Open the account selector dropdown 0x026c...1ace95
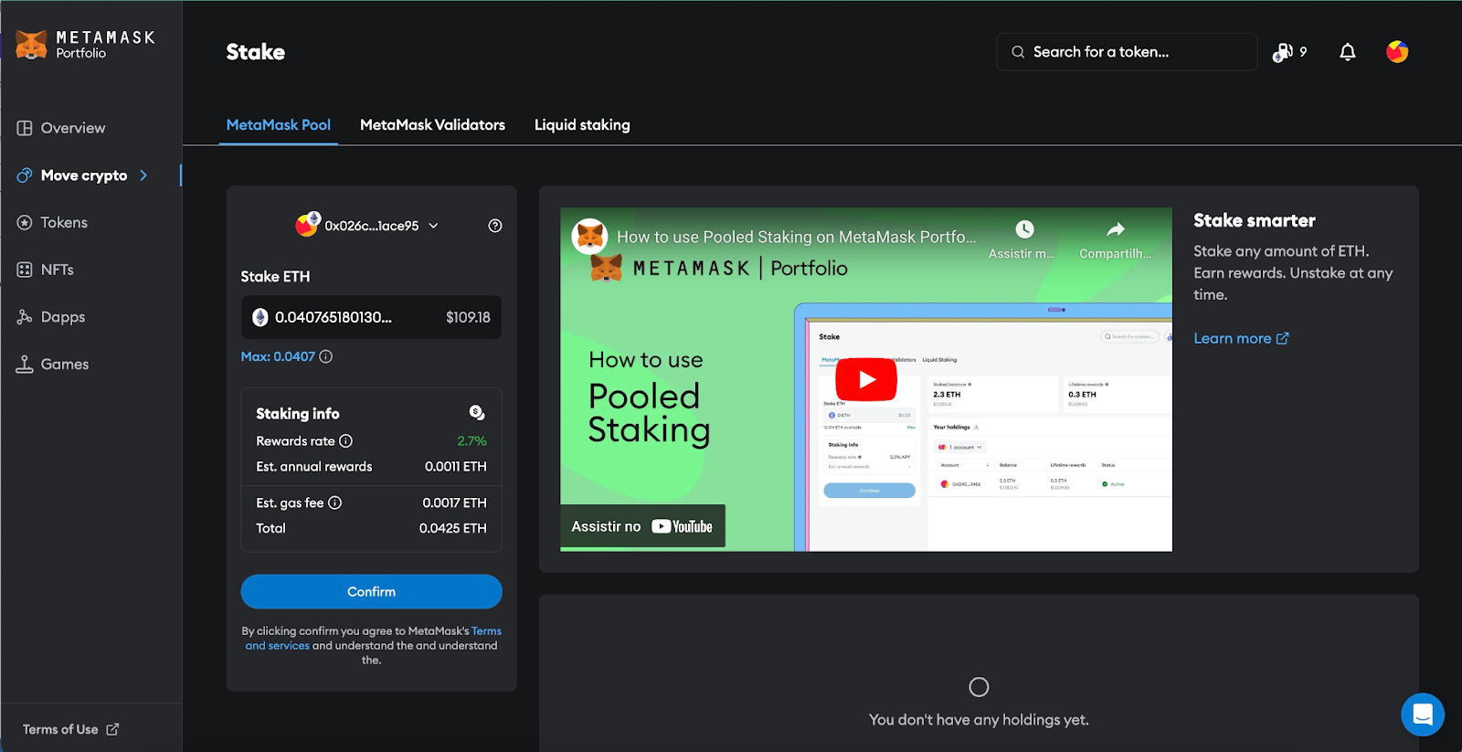This screenshot has width=1462, height=752. 370,226
